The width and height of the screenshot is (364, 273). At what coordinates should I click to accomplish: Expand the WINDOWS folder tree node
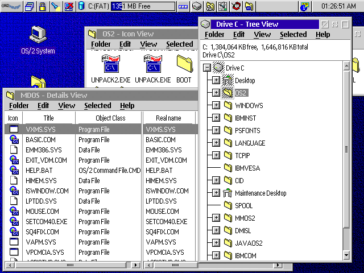[x=216, y=105]
